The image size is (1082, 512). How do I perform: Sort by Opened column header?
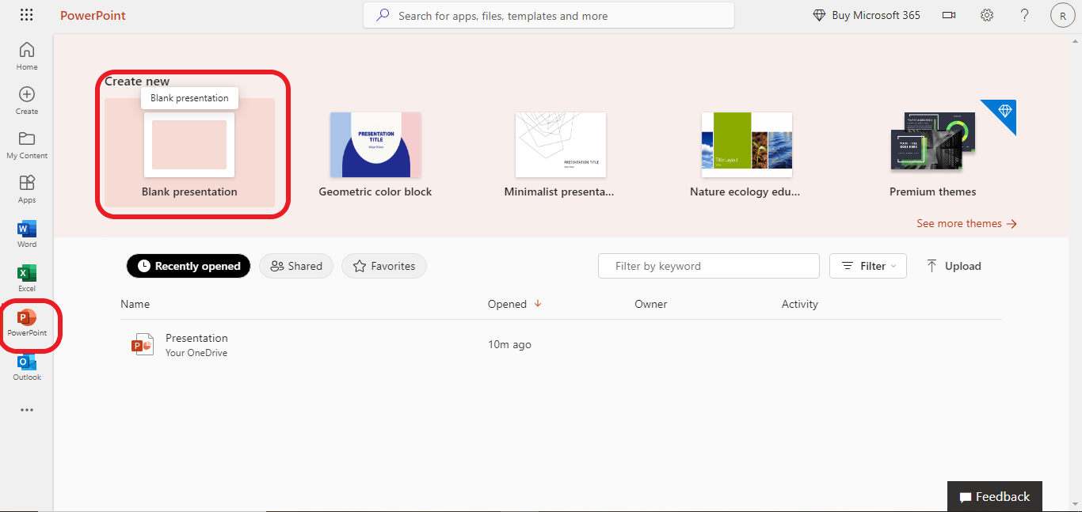(x=507, y=304)
